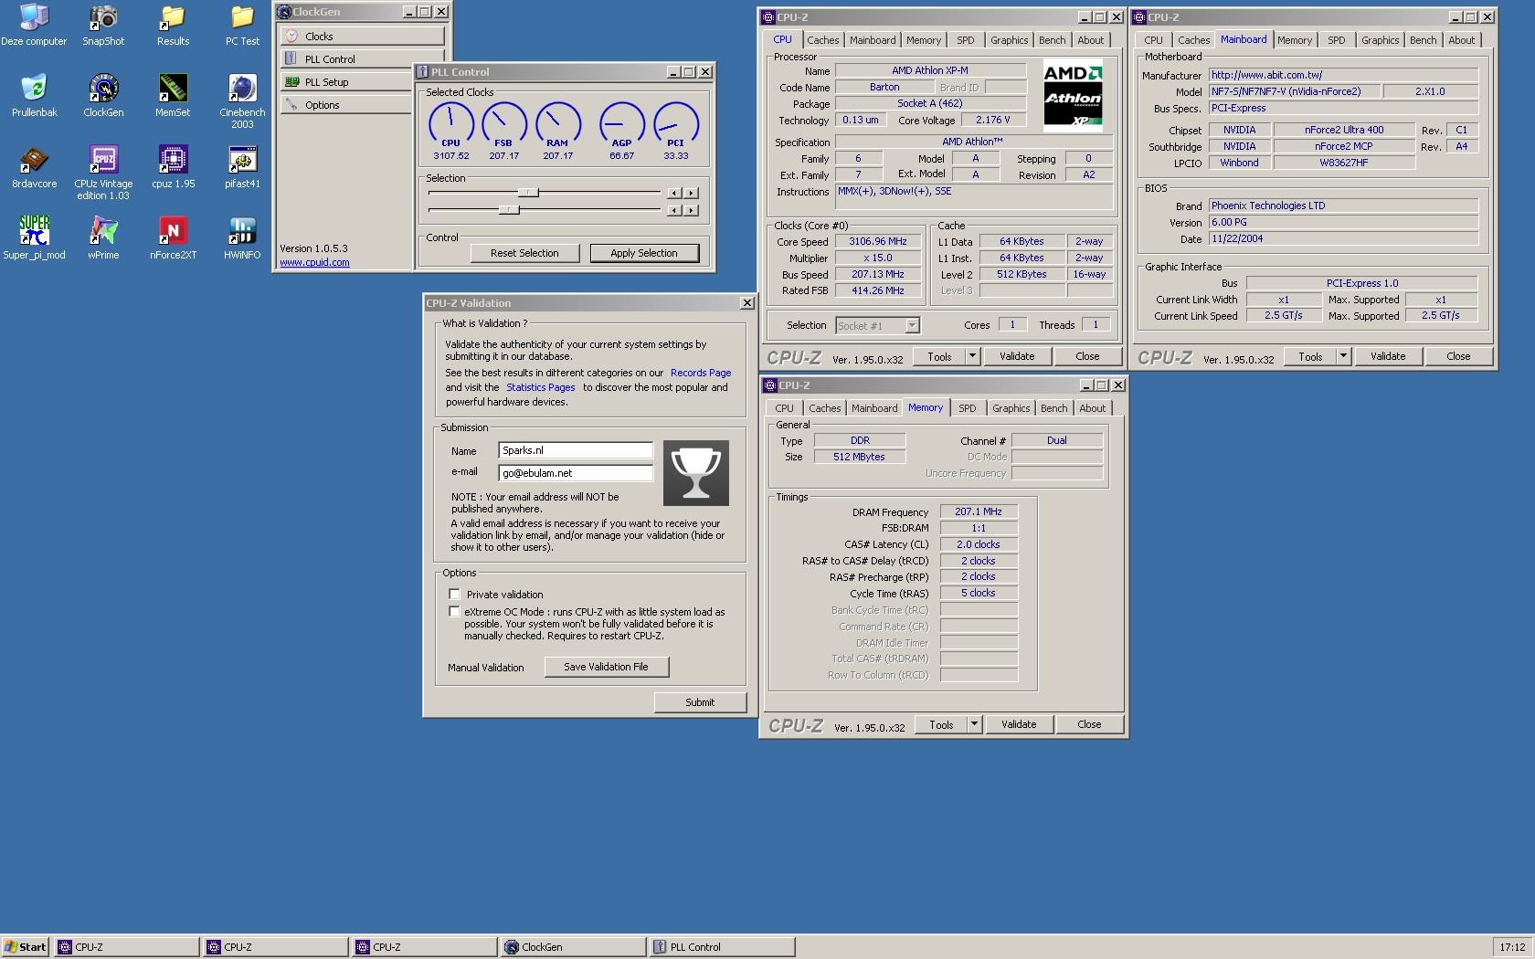The image size is (1535, 959).
Task: Click the FSB clock dial in PLL Control
Action: (x=503, y=125)
